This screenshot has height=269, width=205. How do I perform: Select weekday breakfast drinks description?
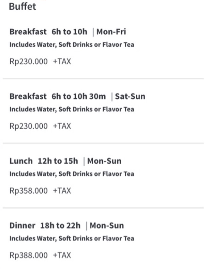coord(72,45)
